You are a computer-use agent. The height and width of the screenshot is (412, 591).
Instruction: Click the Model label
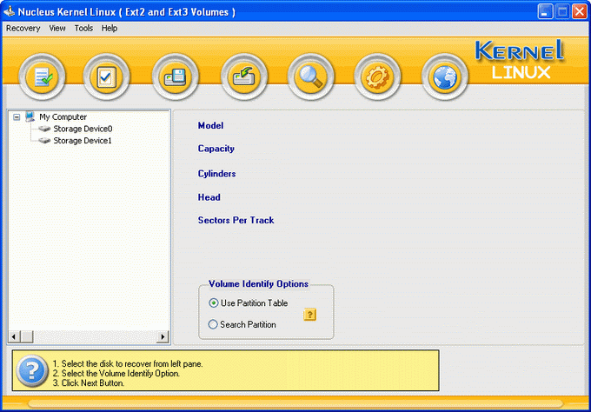pyautogui.click(x=210, y=125)
